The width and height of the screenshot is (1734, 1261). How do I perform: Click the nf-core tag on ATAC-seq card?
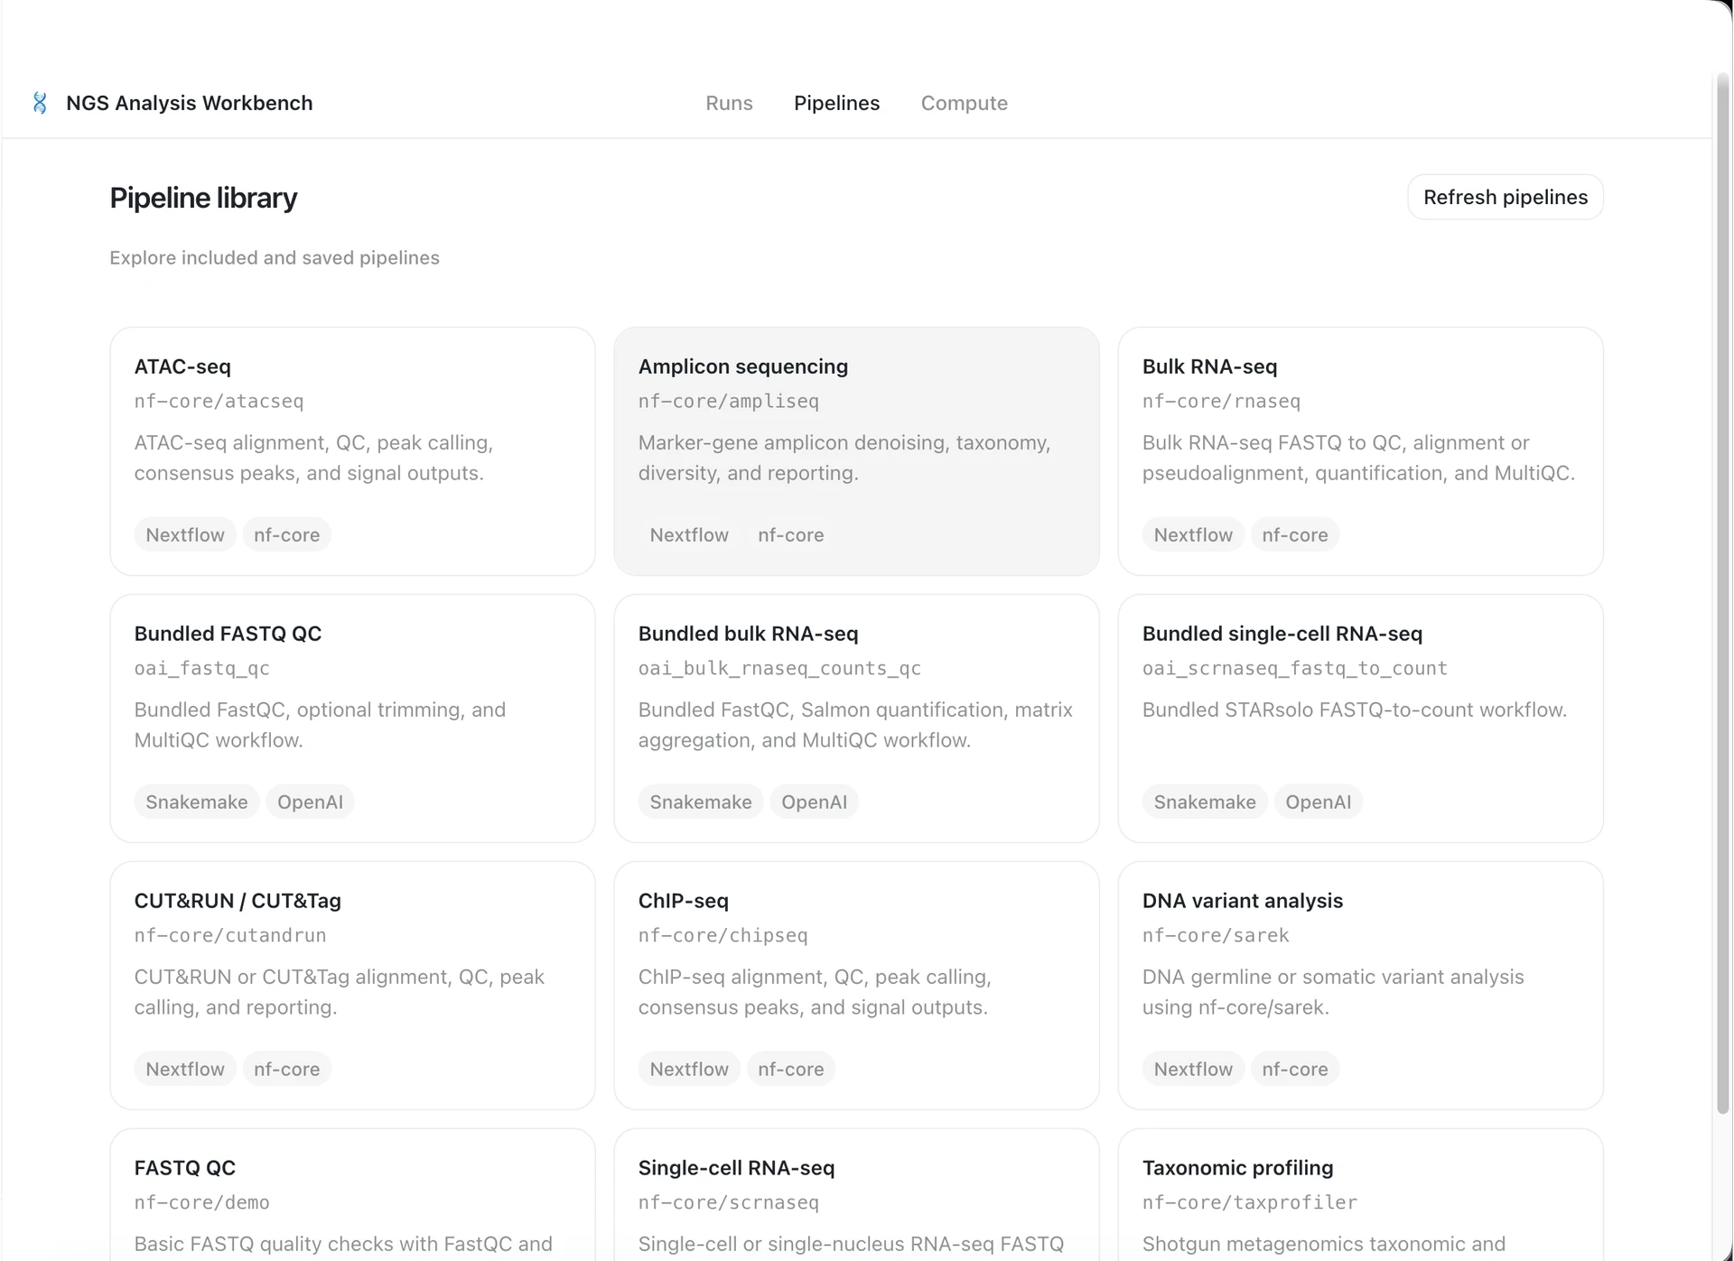(x=286, y=534)
